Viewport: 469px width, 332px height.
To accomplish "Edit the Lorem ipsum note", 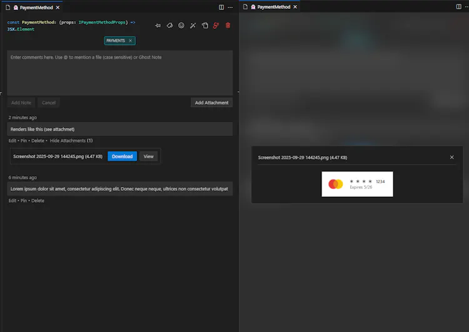I will coord(13,201).
